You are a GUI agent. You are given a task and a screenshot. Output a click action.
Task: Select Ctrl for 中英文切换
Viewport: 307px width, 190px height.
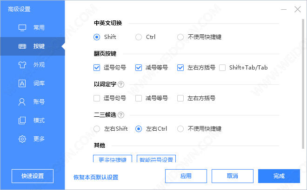pos(139,37)
